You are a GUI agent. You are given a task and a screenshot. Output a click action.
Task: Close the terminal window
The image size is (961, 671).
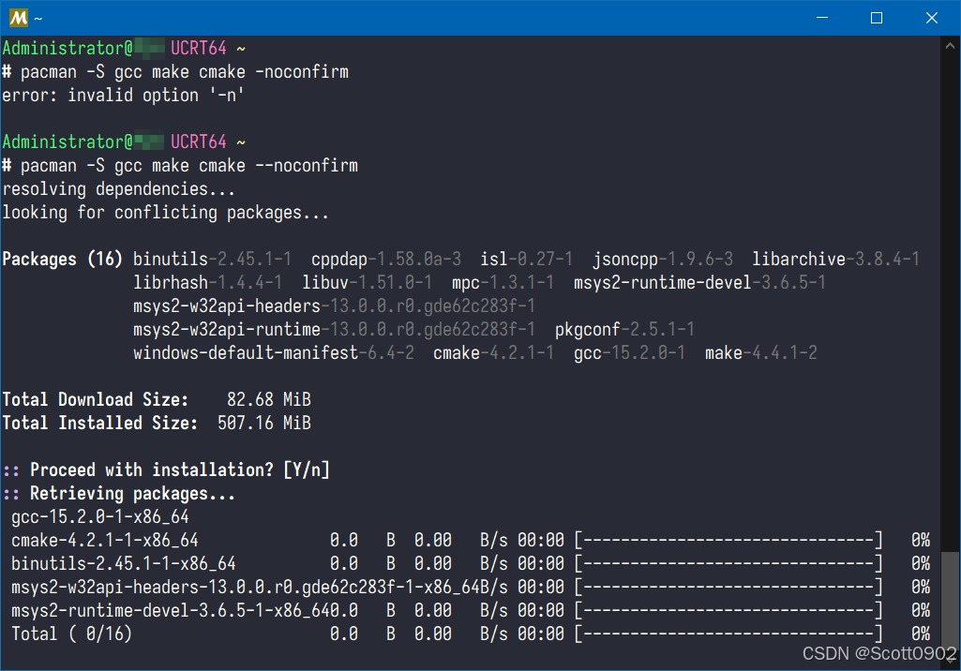932,18
